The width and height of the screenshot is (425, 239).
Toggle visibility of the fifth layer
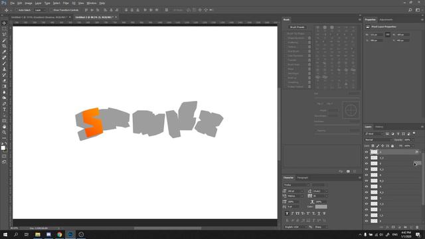coord(367,175)
